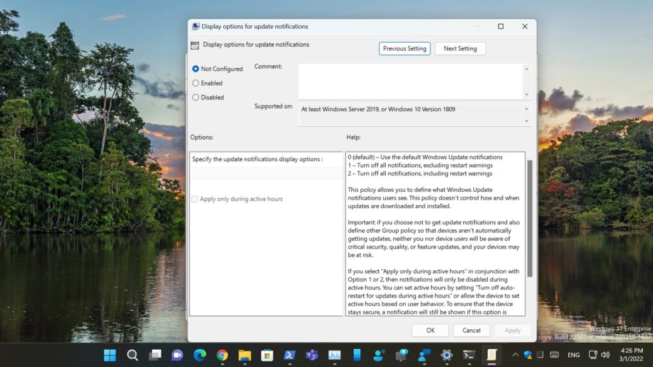Open Google Chrome from the taskbar
This screenshot has height=367, width=653.
point(222,355)
